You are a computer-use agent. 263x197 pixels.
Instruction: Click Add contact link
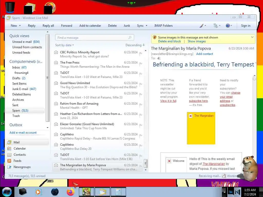click(x=204, y=54)
